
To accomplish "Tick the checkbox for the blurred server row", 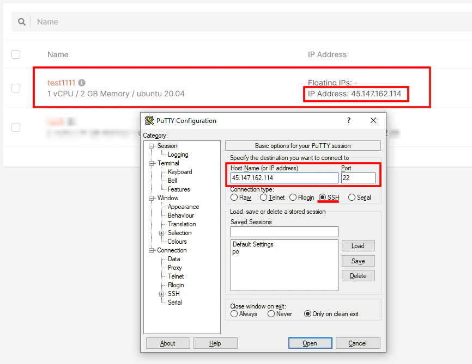I will [16, 127].
